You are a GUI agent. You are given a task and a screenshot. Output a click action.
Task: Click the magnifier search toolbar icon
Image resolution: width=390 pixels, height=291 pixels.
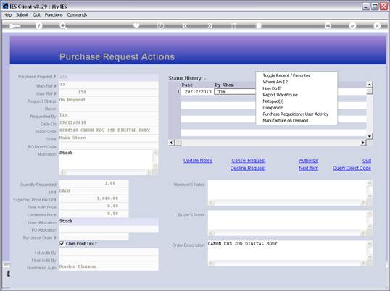[63, 25]
